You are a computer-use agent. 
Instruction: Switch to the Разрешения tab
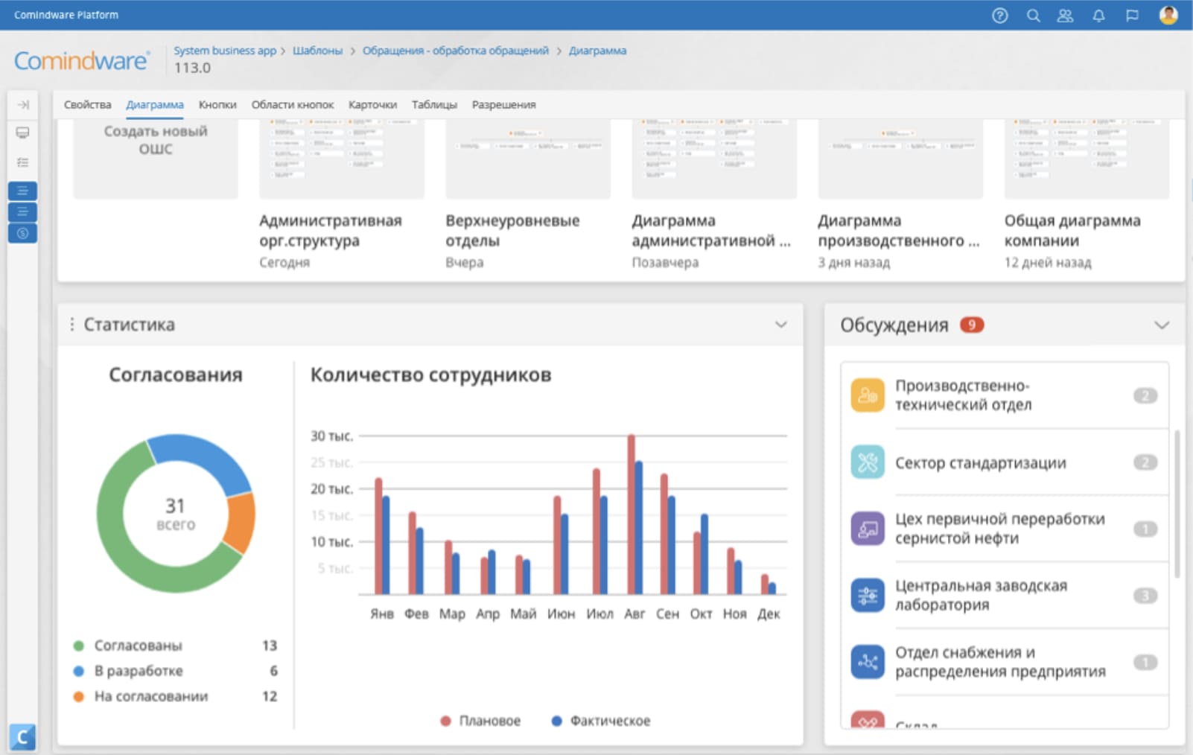(x=503, y=104)
